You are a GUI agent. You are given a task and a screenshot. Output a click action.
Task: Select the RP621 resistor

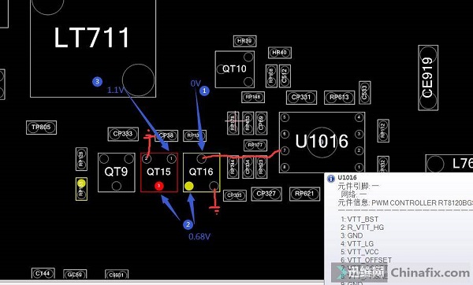pyautogui.click(x=304, y=194)
